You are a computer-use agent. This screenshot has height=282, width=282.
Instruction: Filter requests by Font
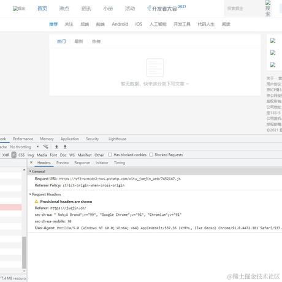[x=53, y=155]
